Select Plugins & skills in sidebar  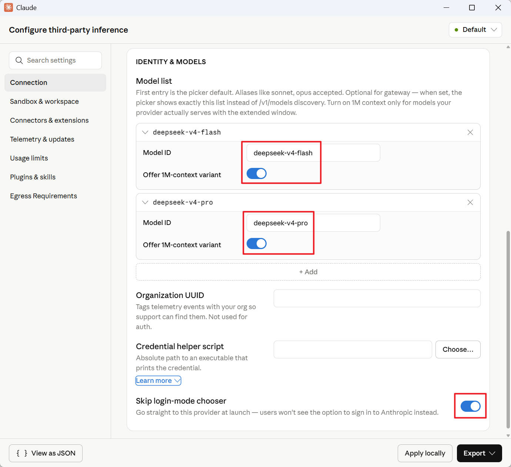point(33,177)
